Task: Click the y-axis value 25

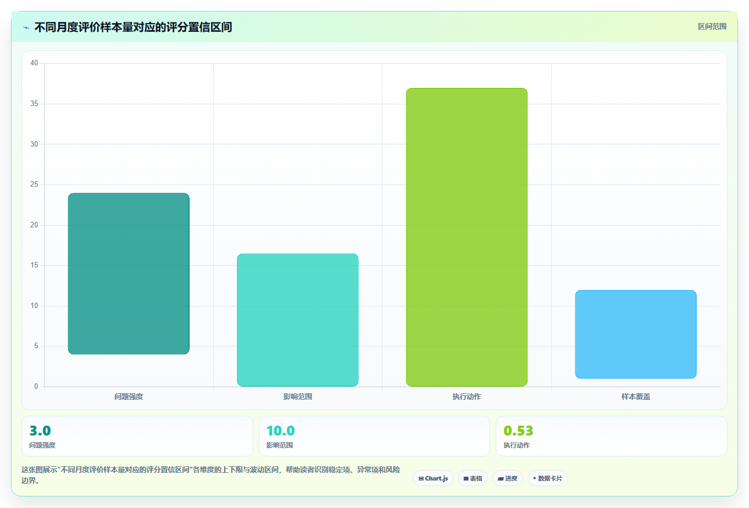Action: pyautogui.click(x=34, y=185)
